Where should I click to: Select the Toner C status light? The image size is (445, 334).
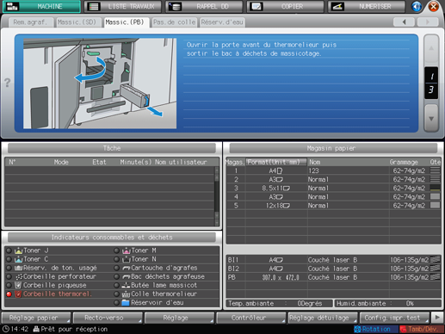point(9,259)
